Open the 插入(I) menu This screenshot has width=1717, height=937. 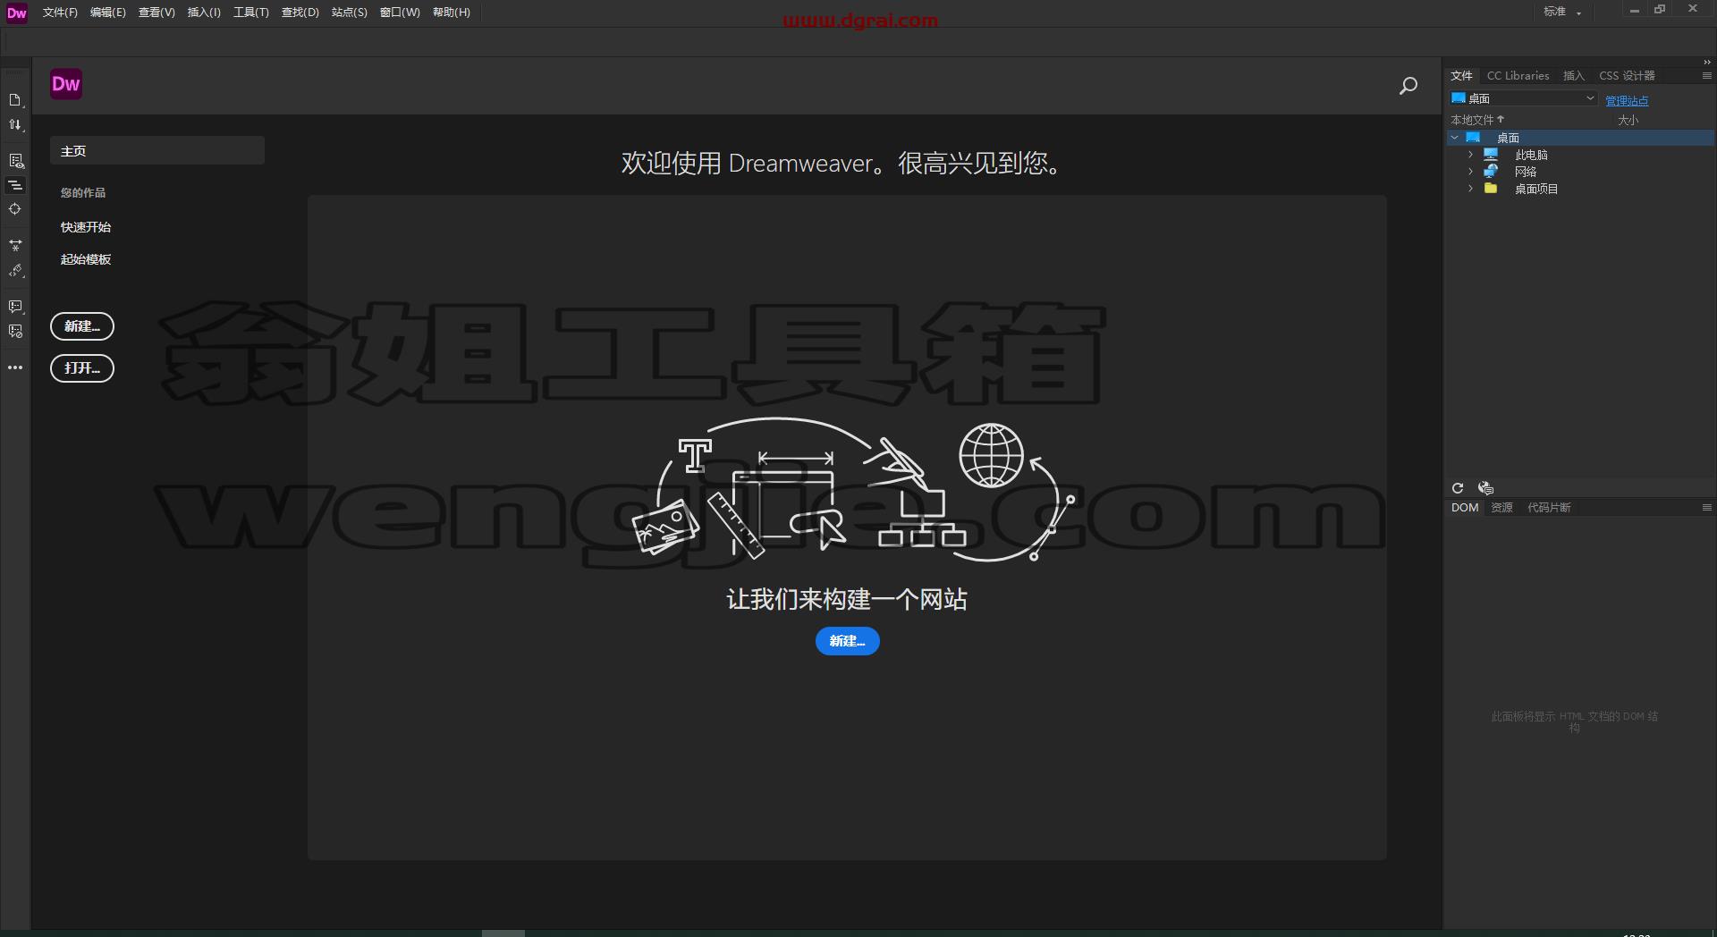coord(204,13)
